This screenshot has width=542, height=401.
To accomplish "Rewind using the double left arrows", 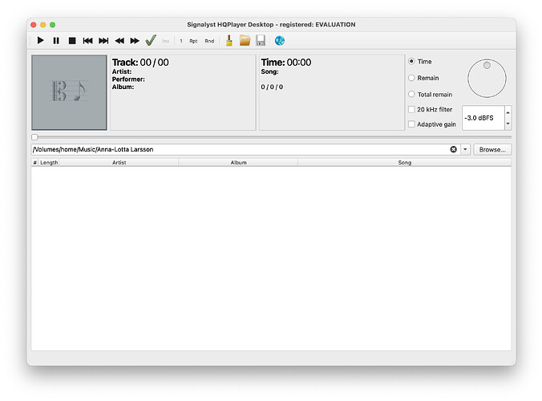I will pyautogui.click(x=119, y=41).
